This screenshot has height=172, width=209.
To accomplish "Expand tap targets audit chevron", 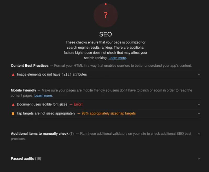I will point(199,114).
